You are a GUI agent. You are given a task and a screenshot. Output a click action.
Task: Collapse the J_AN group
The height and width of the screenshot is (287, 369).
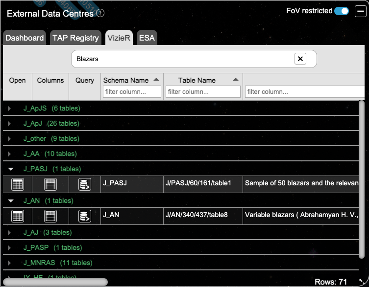pos(11,200)
